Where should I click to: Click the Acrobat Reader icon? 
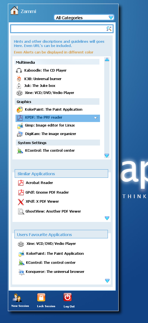21,183
